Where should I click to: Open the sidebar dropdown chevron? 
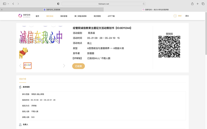(x=8, y=4)
